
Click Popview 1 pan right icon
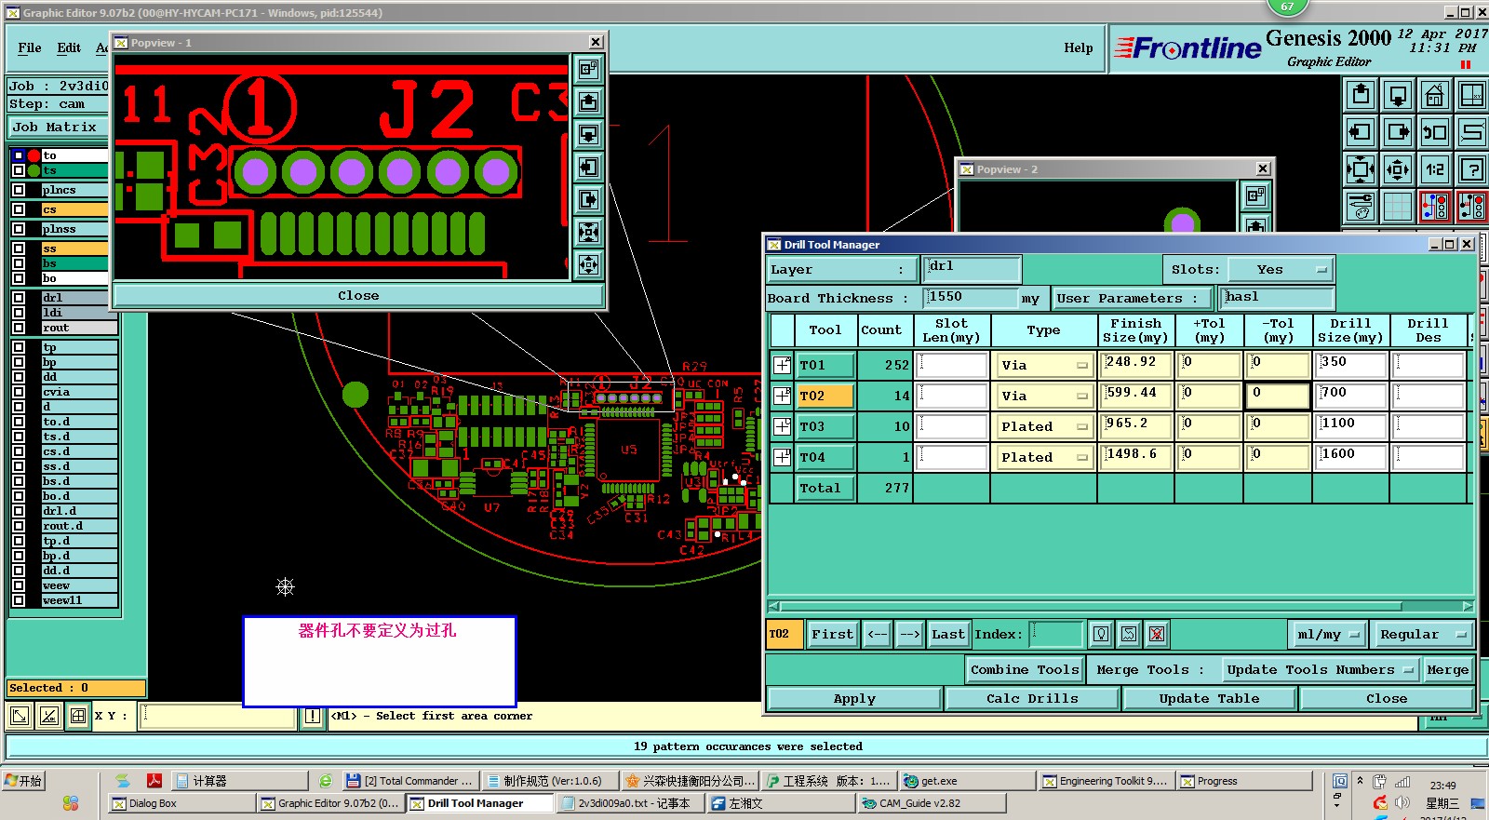pyautogui.click(x=588, y=199)
